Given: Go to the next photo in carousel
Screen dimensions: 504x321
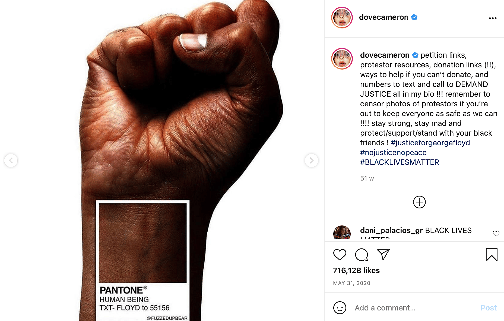Looking at the screenshot, I should (312, 161).
